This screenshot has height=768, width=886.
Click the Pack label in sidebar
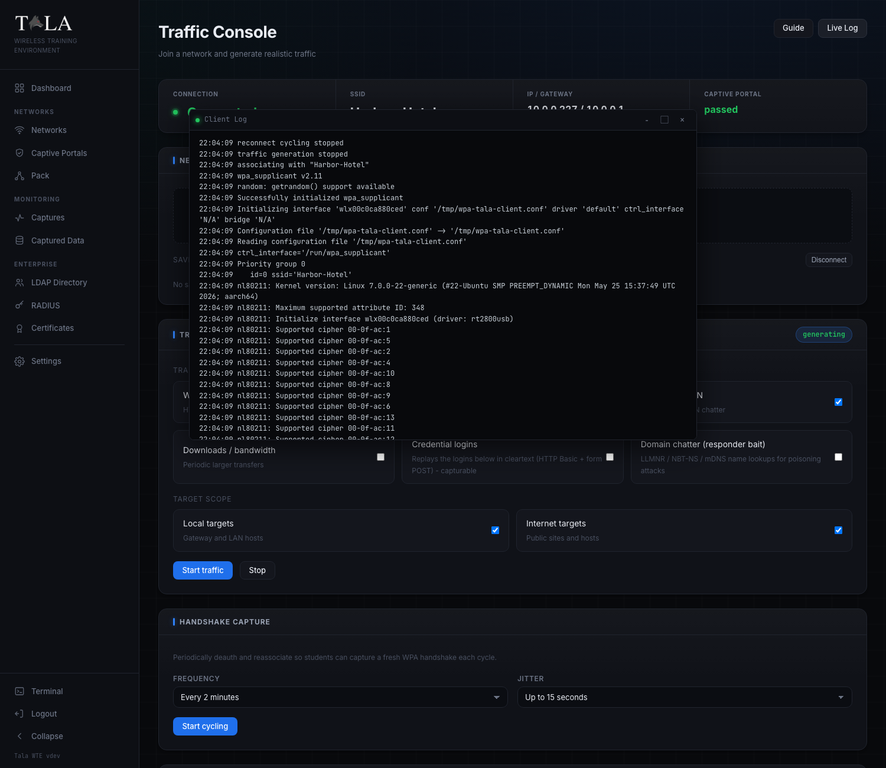click(40, 175)
